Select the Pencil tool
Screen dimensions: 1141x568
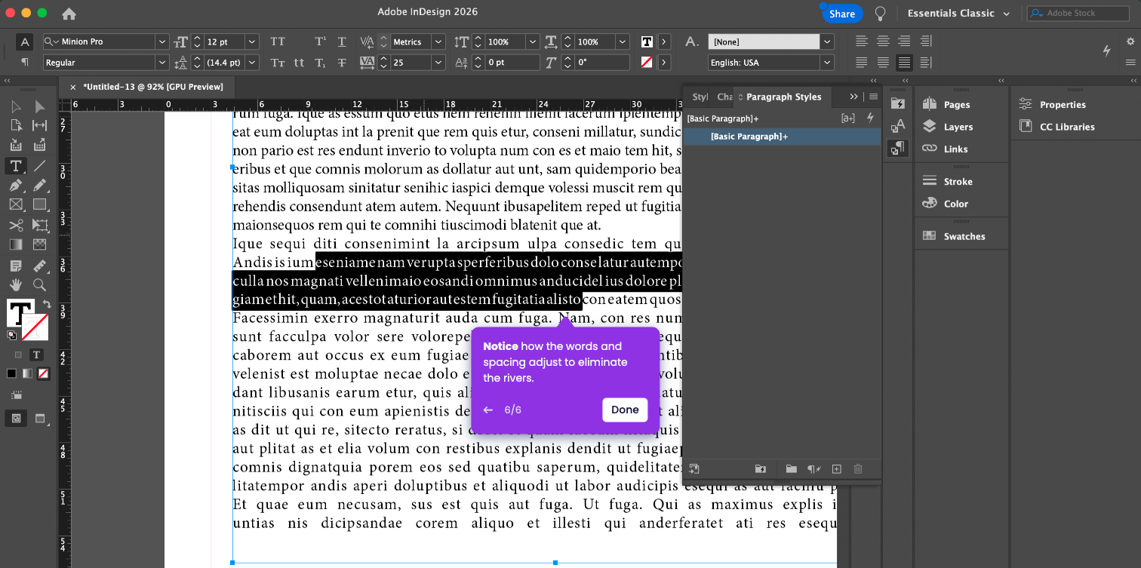(40, 185)
